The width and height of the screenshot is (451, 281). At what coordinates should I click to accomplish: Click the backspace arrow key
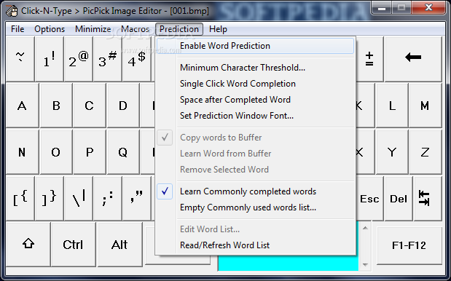[x=413, y=59]
